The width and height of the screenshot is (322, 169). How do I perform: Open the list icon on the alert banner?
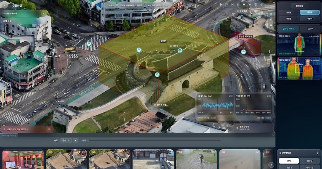(49, 129)
